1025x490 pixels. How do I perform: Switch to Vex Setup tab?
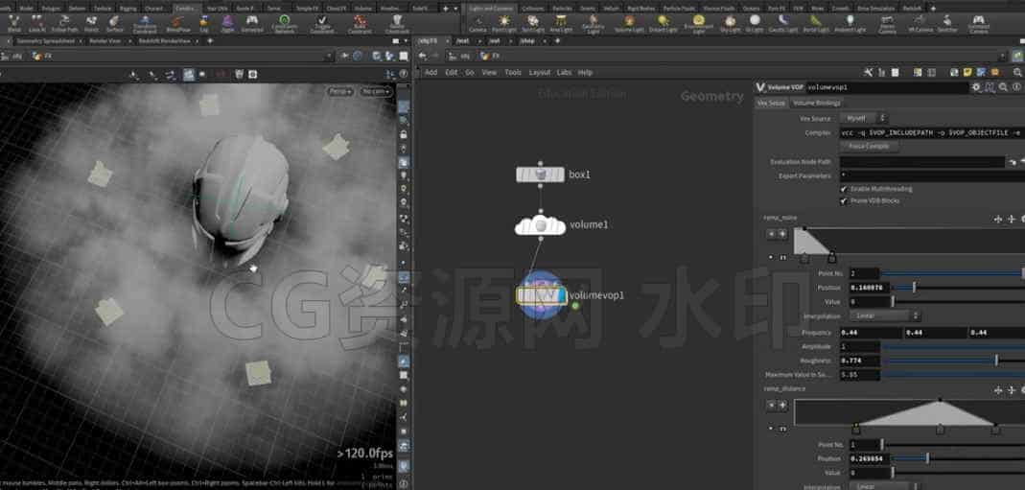(771, 104)
